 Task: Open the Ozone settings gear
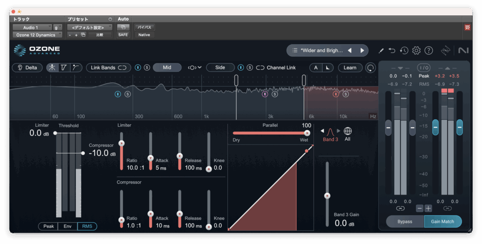click(416, 50)
